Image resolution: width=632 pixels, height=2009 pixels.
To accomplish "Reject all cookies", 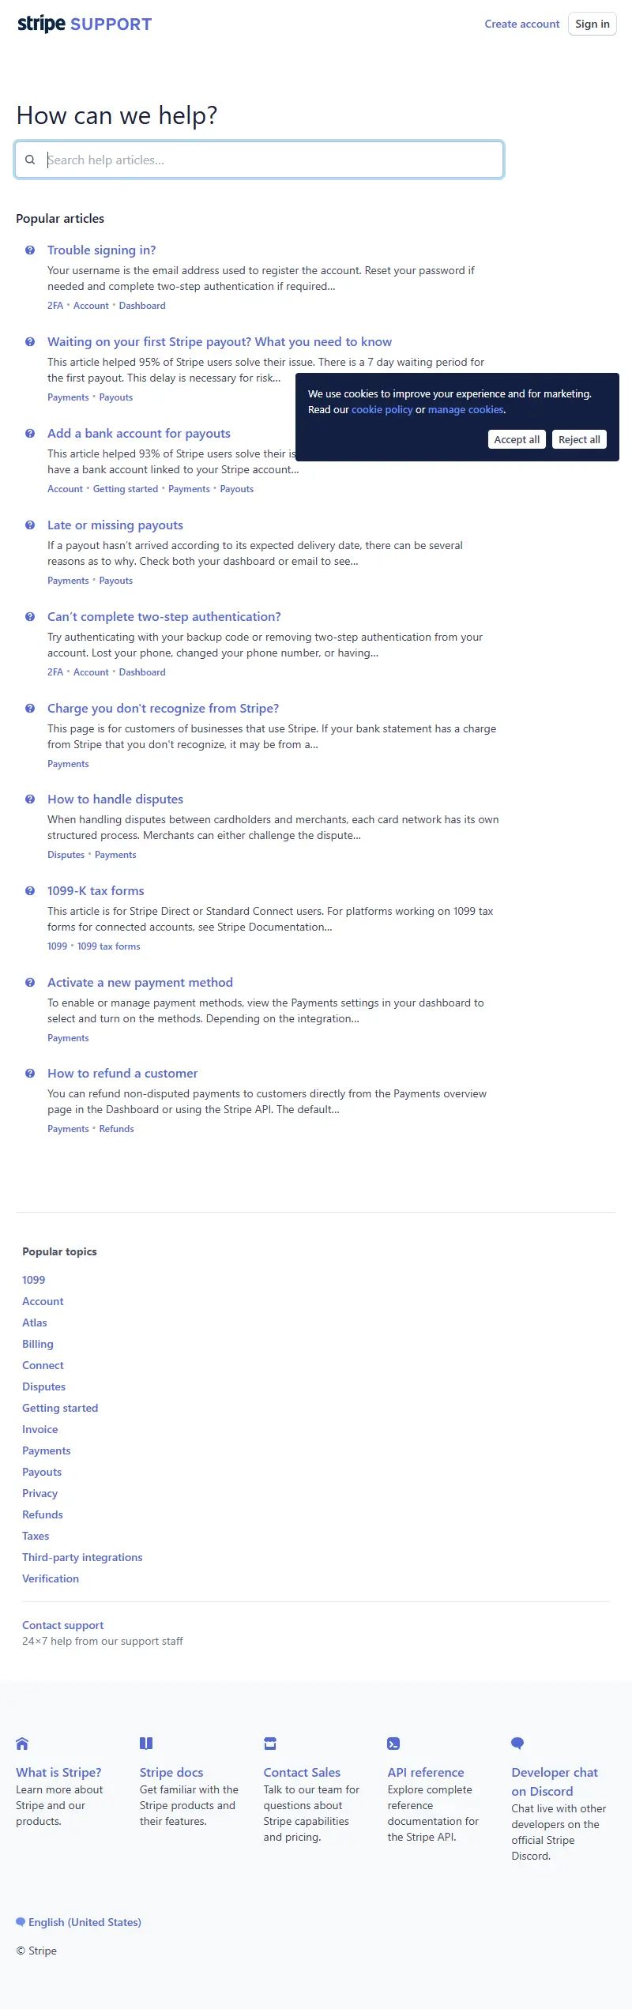I will 579,439.
